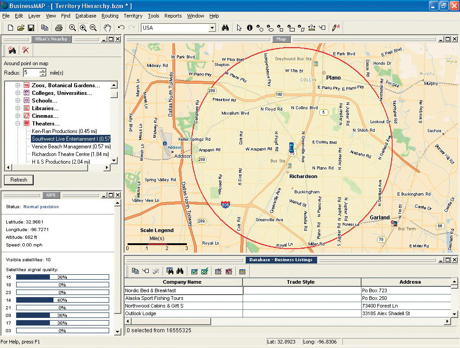Open the Routing menu

[x=110, y=16]
